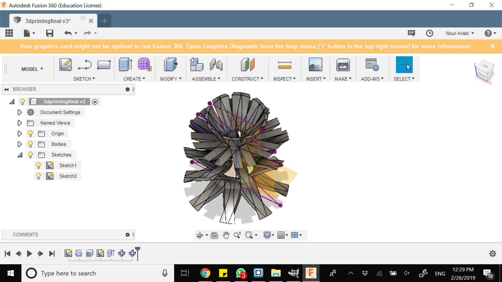Click the Measure ruler icon
Viewport: 502px width, 282px height.
[x=284, y=65]
